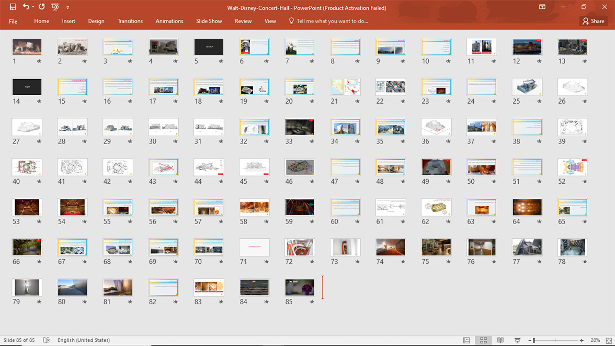Click the Save icon in Quick Access Toolbar
Image resolution: width=615 pixels, height=346 pixels.
pyautogui.click(x=13, y=7)
